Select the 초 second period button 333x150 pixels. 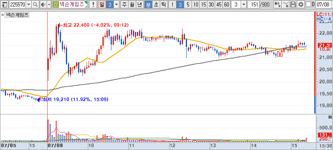(156, 4)
